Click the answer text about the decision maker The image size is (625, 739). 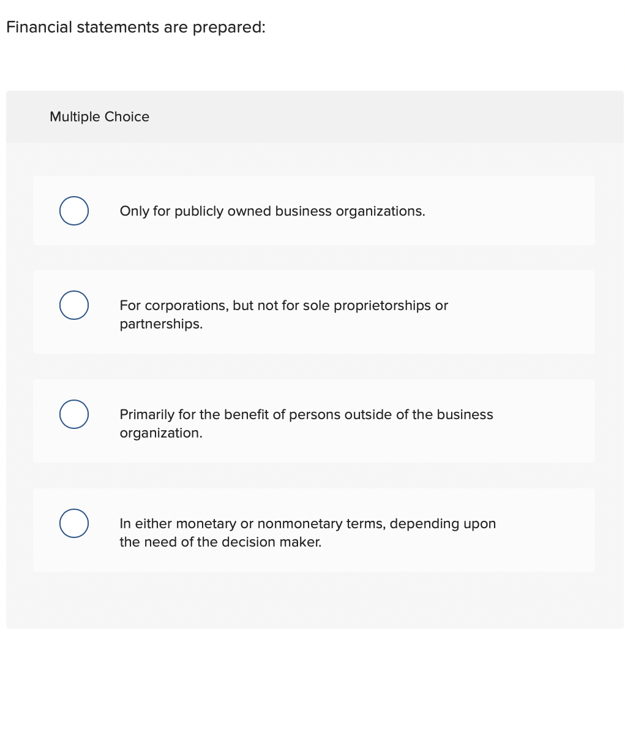(x=308, y=532)
